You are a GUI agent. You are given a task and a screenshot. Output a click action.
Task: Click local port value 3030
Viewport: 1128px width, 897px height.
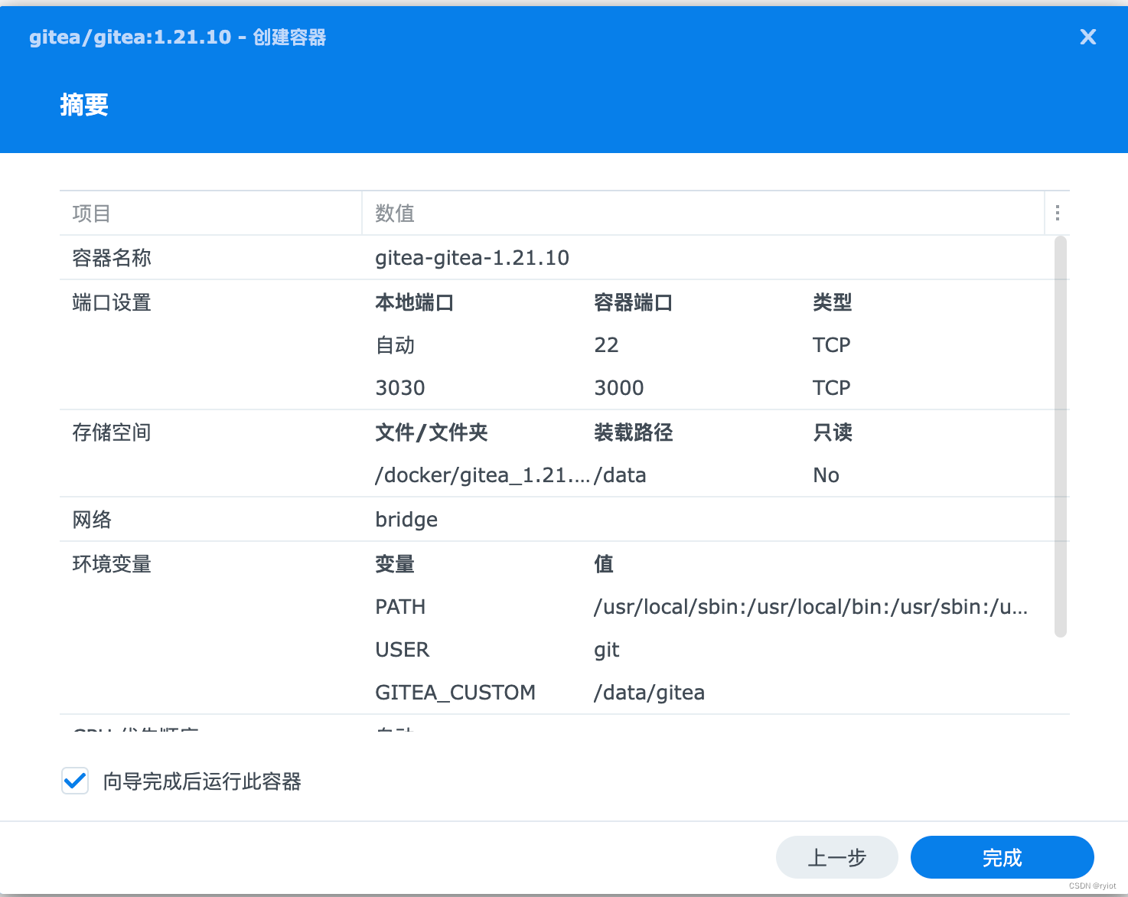point(400,388)
